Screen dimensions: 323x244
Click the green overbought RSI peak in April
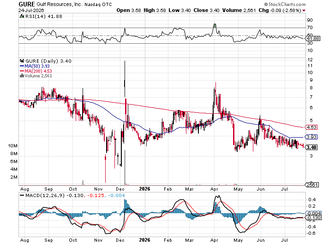click(215, 26)
